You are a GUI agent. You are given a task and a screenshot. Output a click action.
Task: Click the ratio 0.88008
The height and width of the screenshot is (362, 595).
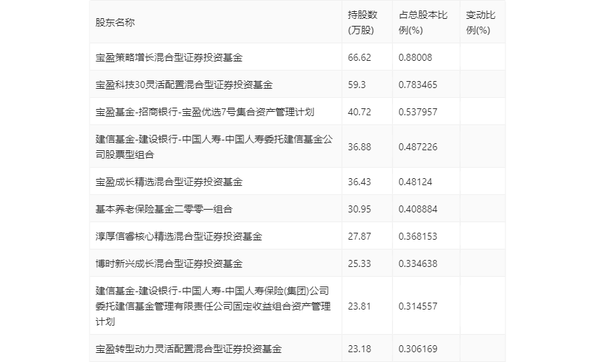tap(415, 57)
